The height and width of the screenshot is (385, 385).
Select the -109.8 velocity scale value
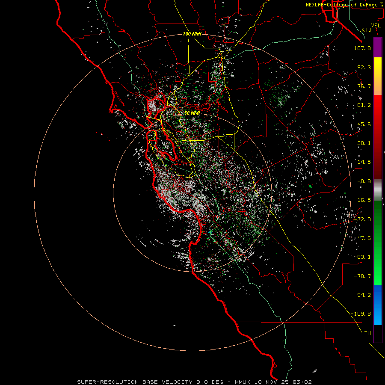point(361,314)
